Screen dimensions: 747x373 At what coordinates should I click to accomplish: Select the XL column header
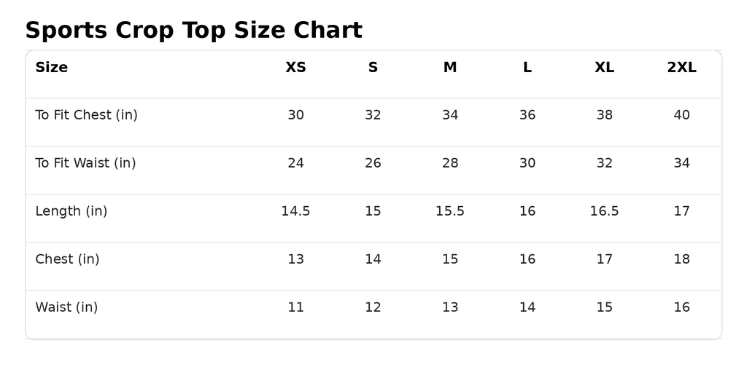tap(605, 68)
